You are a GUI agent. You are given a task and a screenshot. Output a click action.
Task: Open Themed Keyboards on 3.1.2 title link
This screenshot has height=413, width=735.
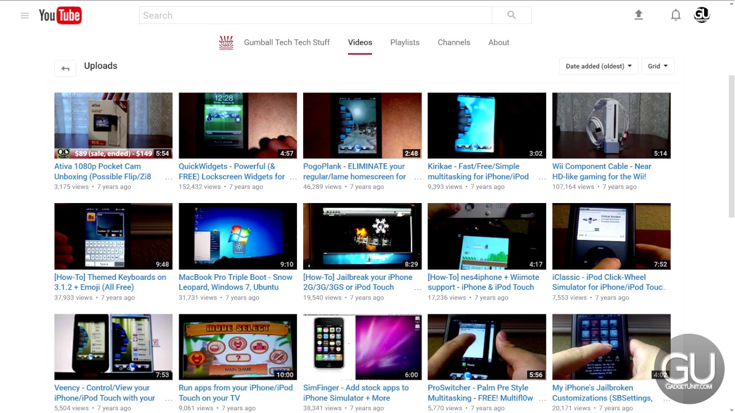[x=110, y=282]
